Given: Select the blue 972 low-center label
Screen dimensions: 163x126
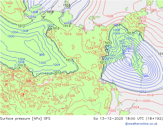Looking at the screenshot, I should tap(131, 65).
